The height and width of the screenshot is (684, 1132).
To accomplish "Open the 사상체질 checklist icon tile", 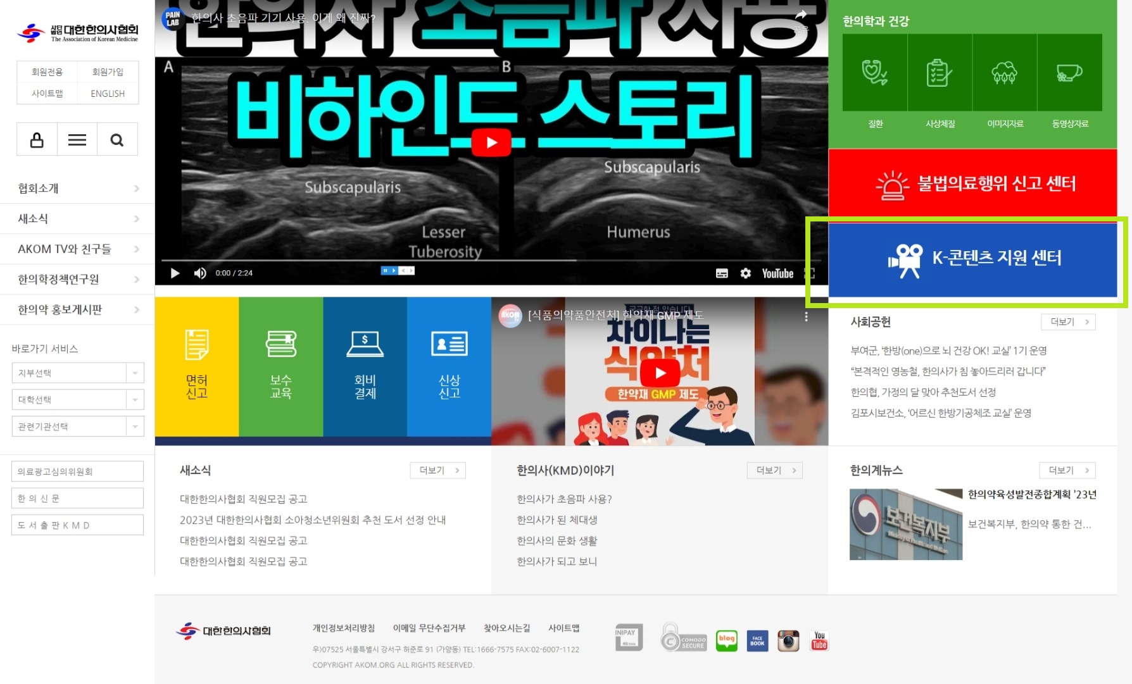I will point(940,73).
